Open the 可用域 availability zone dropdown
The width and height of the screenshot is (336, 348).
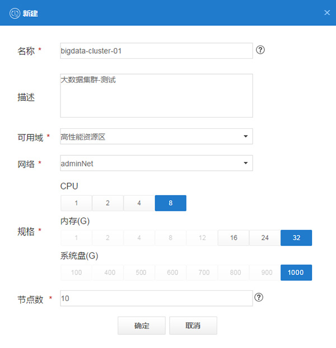pos(156,136)
